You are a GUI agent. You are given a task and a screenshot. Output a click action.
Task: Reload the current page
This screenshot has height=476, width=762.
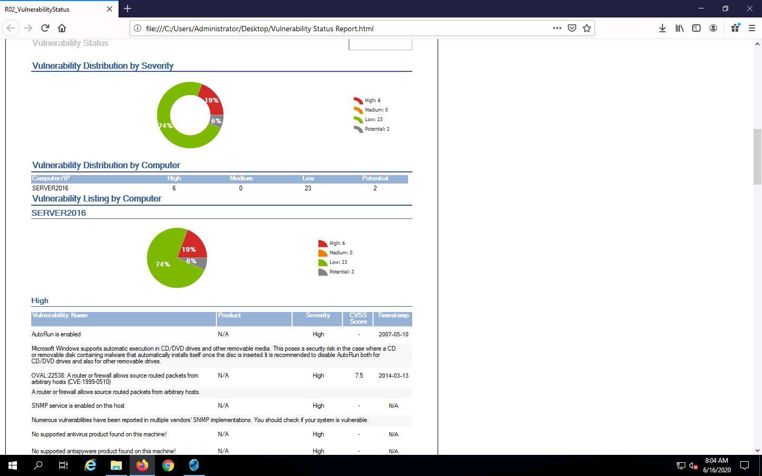point(45,28)
